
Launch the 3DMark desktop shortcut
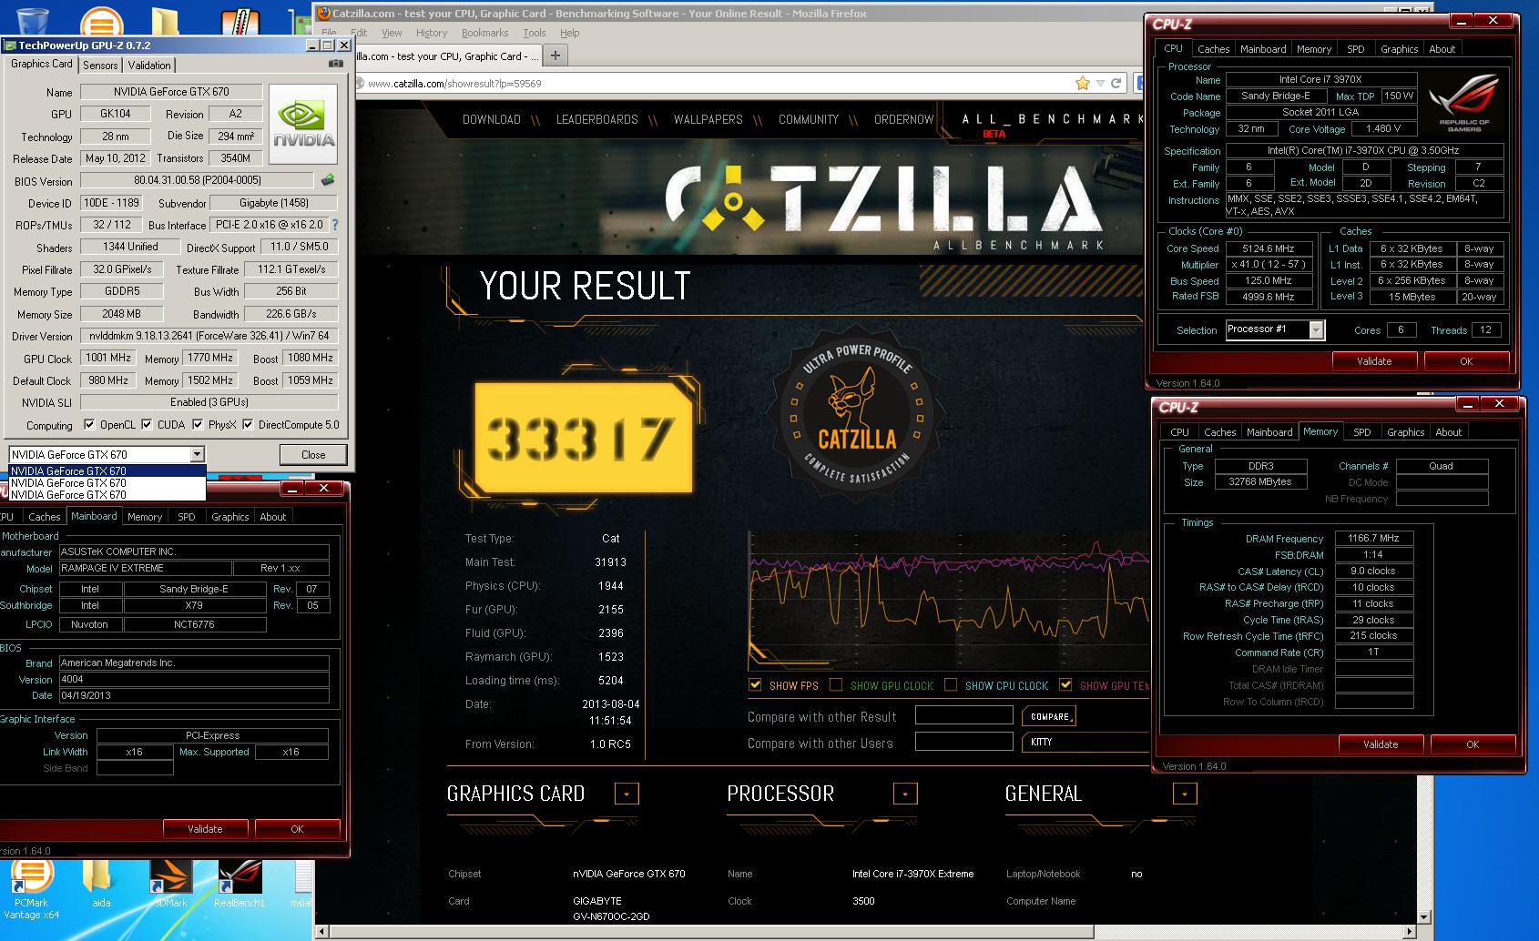[170, 883]
